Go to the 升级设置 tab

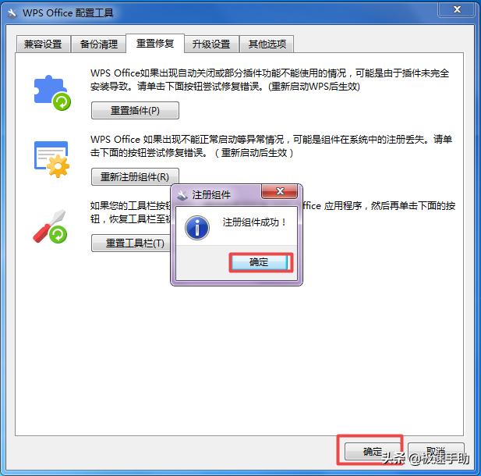(211, 44)
